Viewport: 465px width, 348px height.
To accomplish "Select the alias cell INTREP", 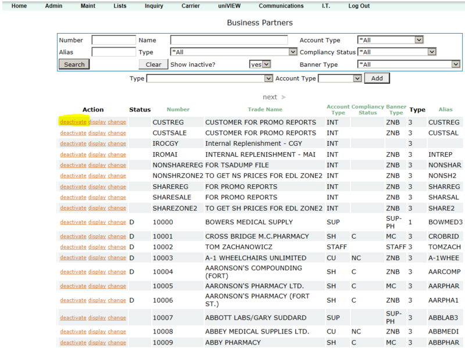I will coord(441,155).
